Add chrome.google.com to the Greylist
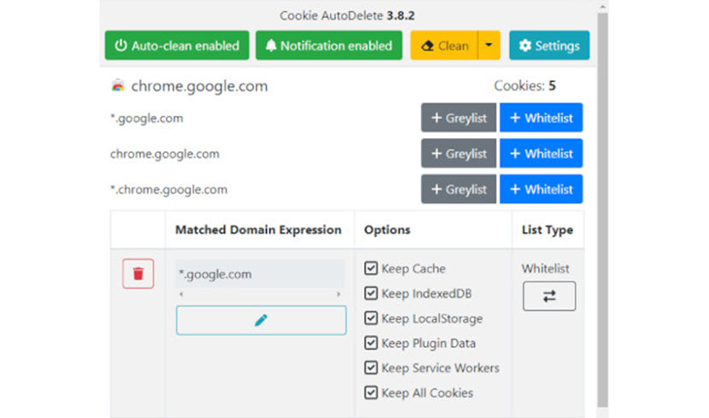Image resolution: width=709 pixels, height=418 pixels. 459,153
